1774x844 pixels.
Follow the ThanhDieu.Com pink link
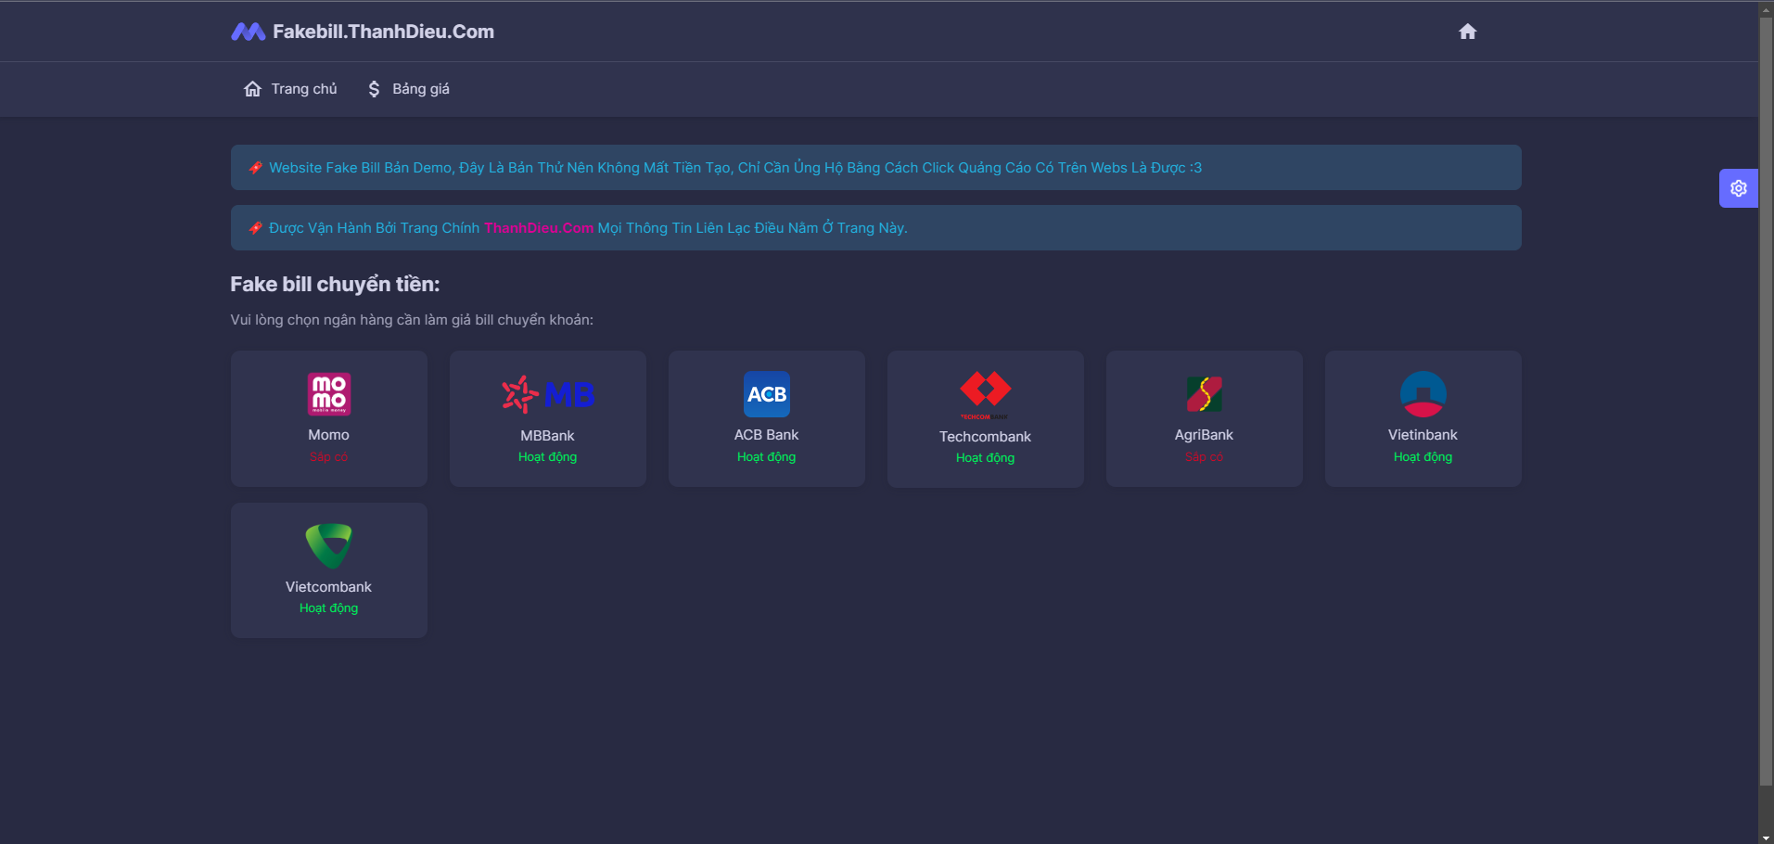pyautogui.click(x=539, y=228)
